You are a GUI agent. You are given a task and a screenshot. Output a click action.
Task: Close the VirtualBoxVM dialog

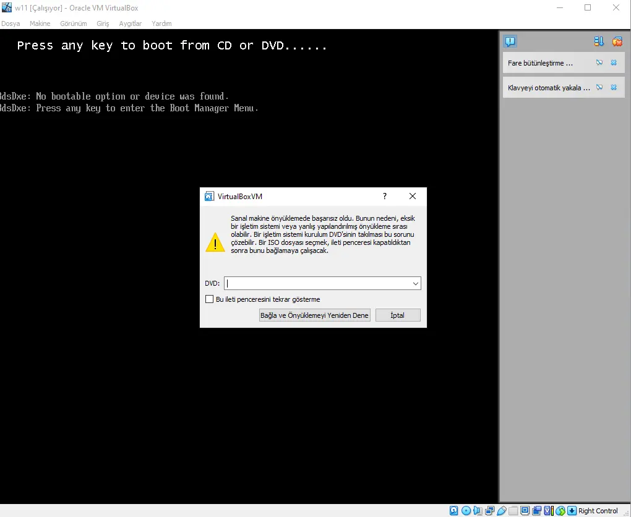pos(413,196)
